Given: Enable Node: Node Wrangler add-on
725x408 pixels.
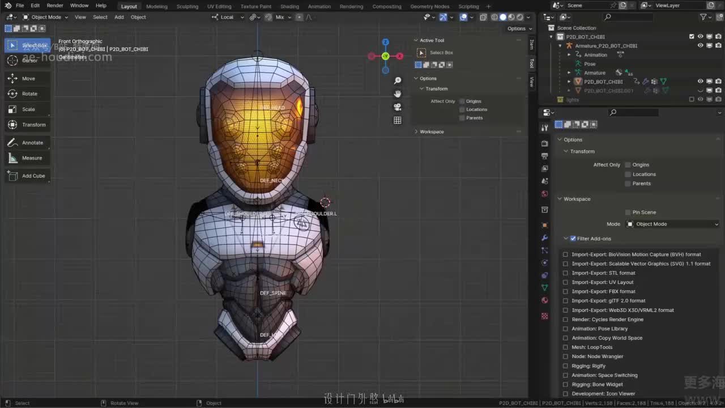Looking at the screenshot, I should pyautogui.click(x=565, y=356).
